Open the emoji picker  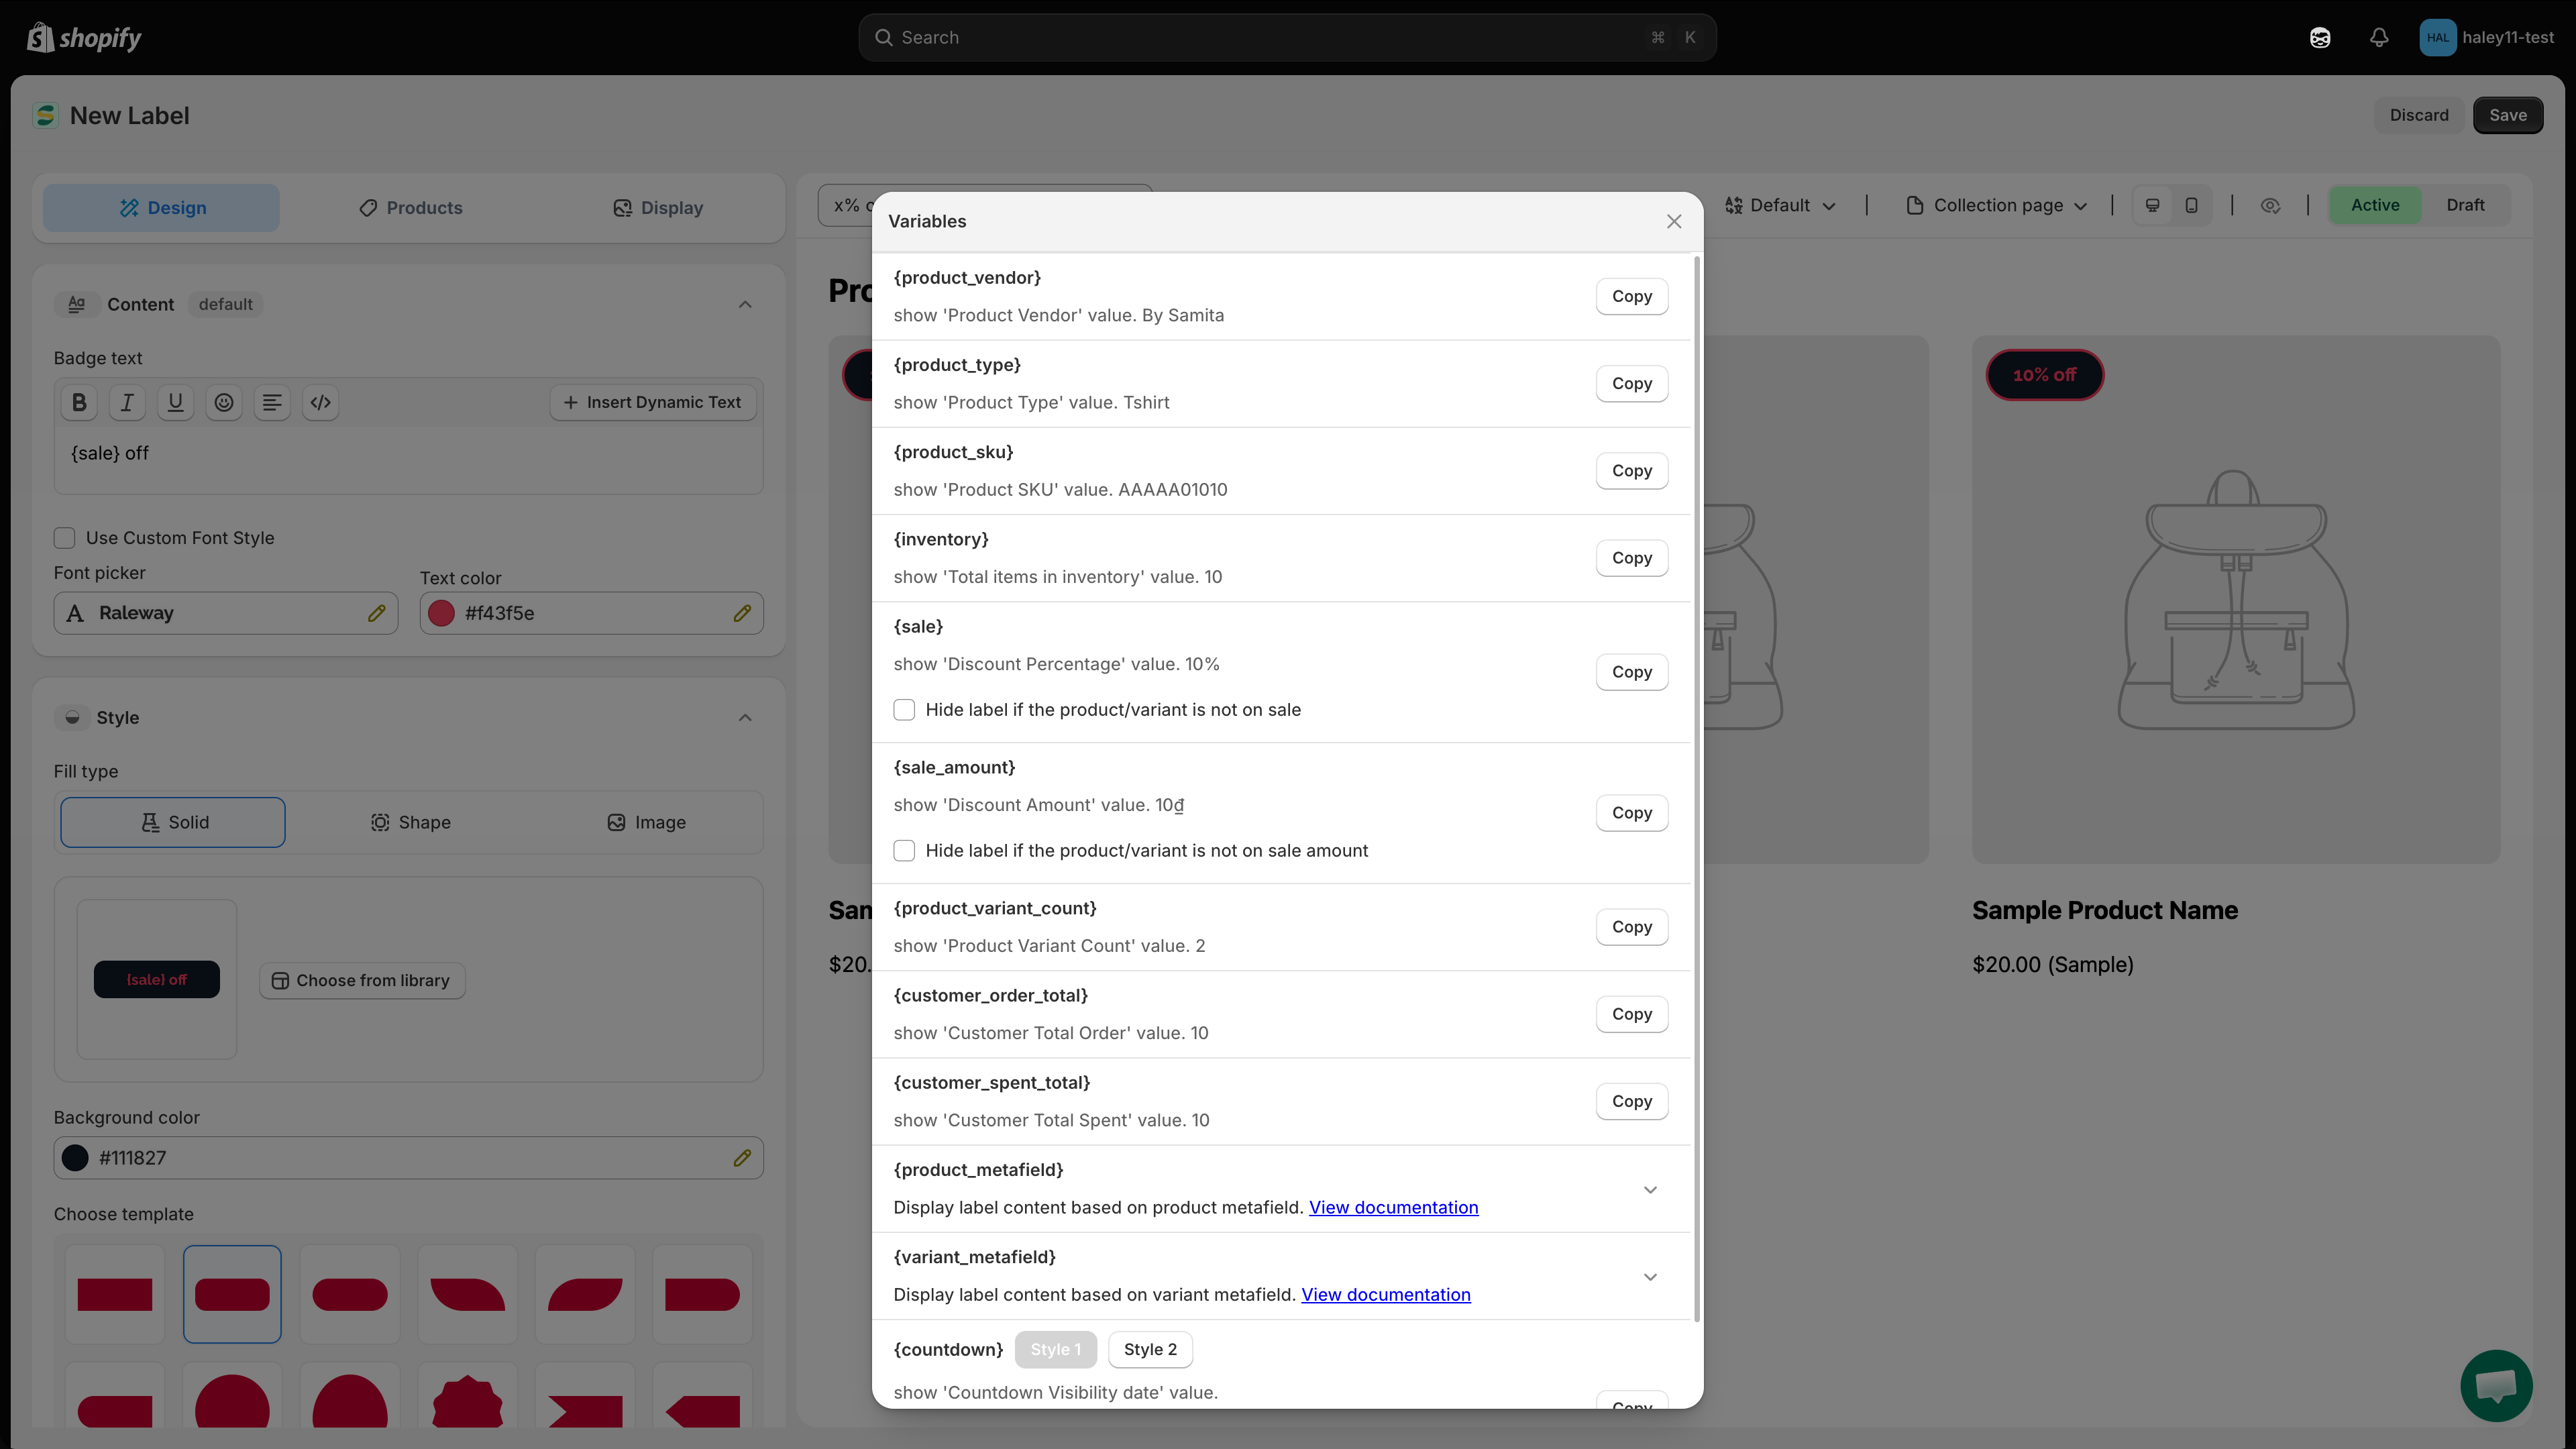click(224, 402)
